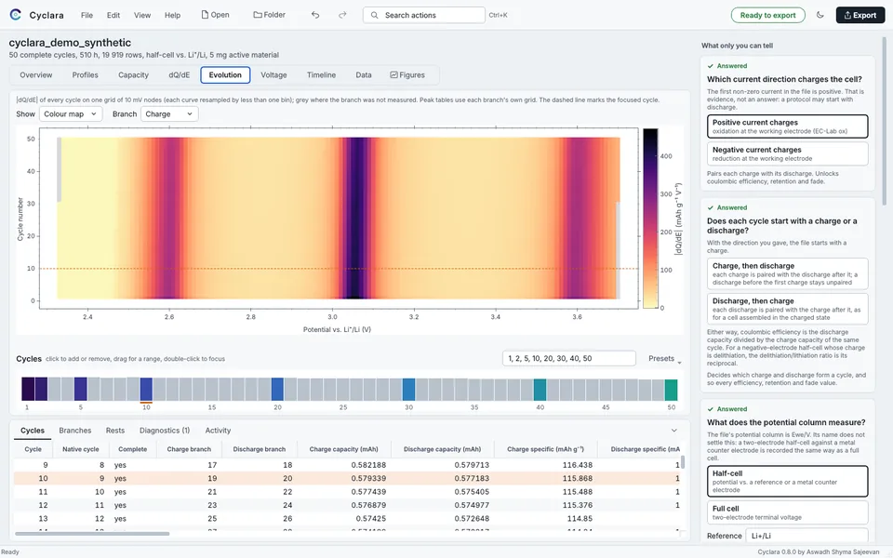Screen dimensions: 893x558
Task: Switch to the Timeline tab
Action: pyautogui.click(x=321, y=75)
